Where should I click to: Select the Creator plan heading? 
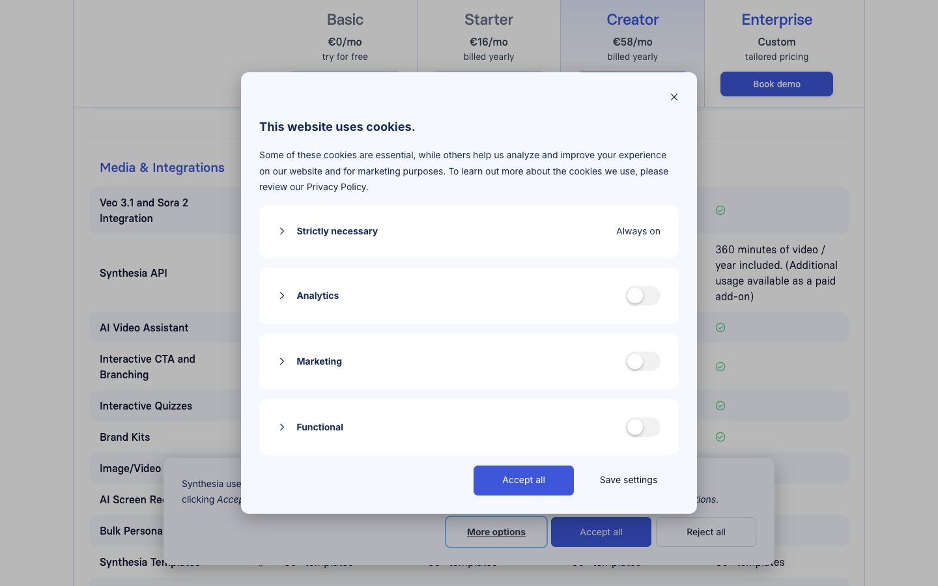point(632,20)
